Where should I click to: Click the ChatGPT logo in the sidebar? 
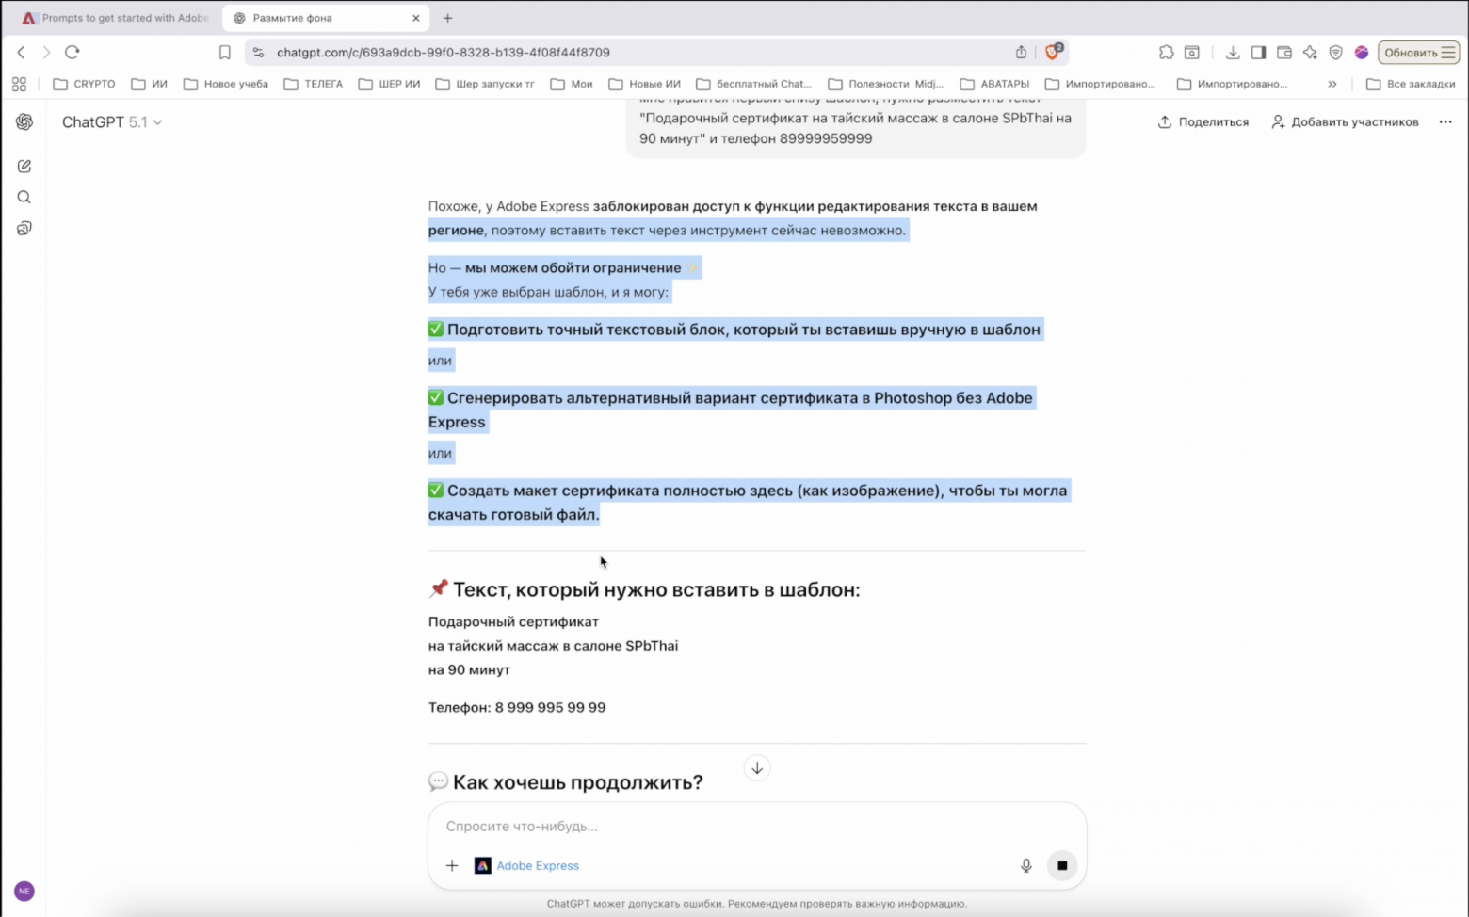click(24, 121)
